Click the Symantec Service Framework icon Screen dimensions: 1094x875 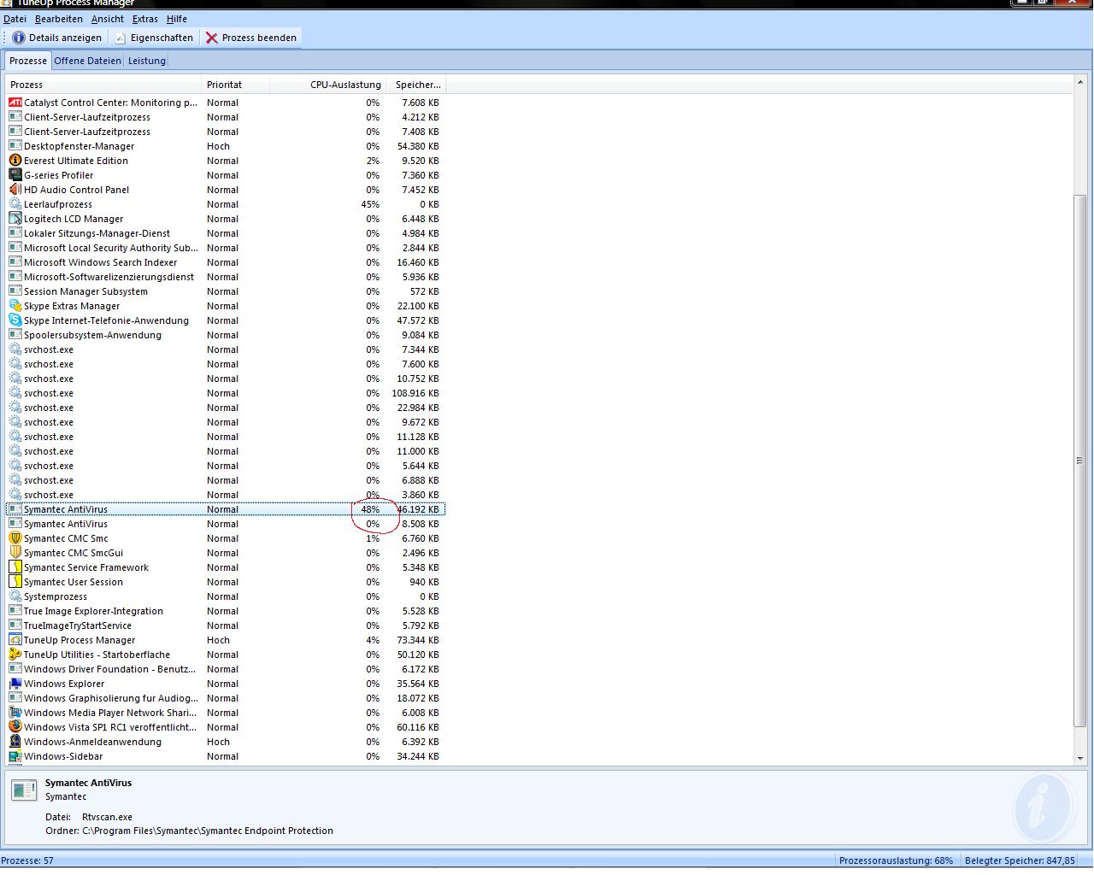[15, 567]
